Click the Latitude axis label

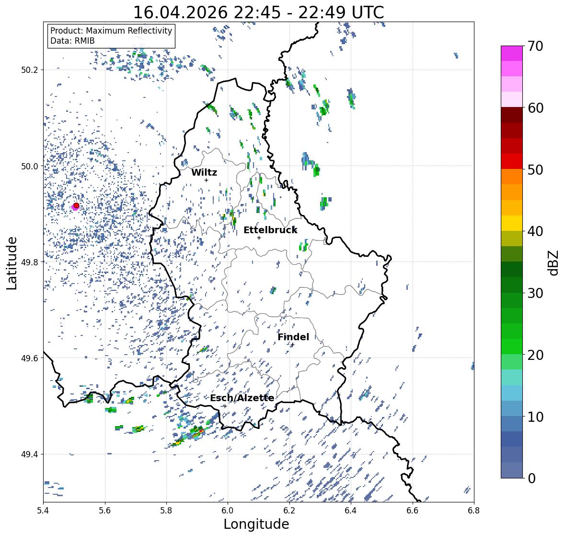click(x=12, y=263)
